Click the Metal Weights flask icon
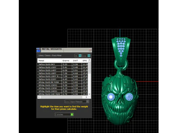Image resolution: width=177 pixels, height=133 pixels. click(x=38, y=50)
